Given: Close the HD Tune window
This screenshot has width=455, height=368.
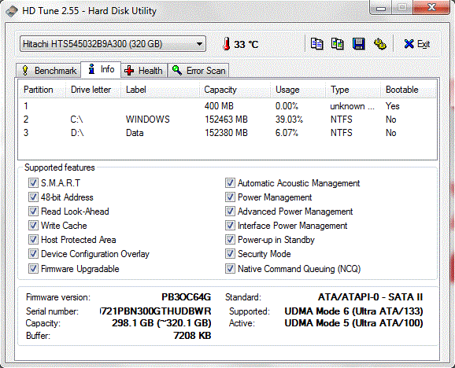Looking at the screenshot, I should pos(432,8).
